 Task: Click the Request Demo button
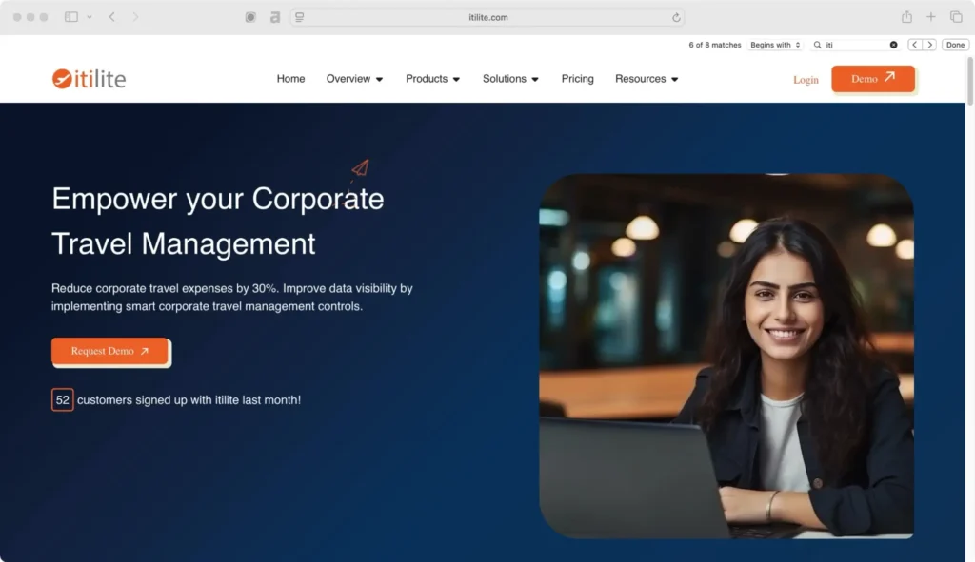tap(109, 351)
